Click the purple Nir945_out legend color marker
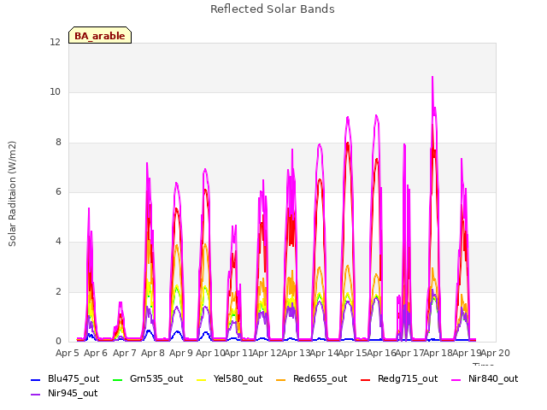This screenshot has width=547, height=410. [x=36, y=395]
